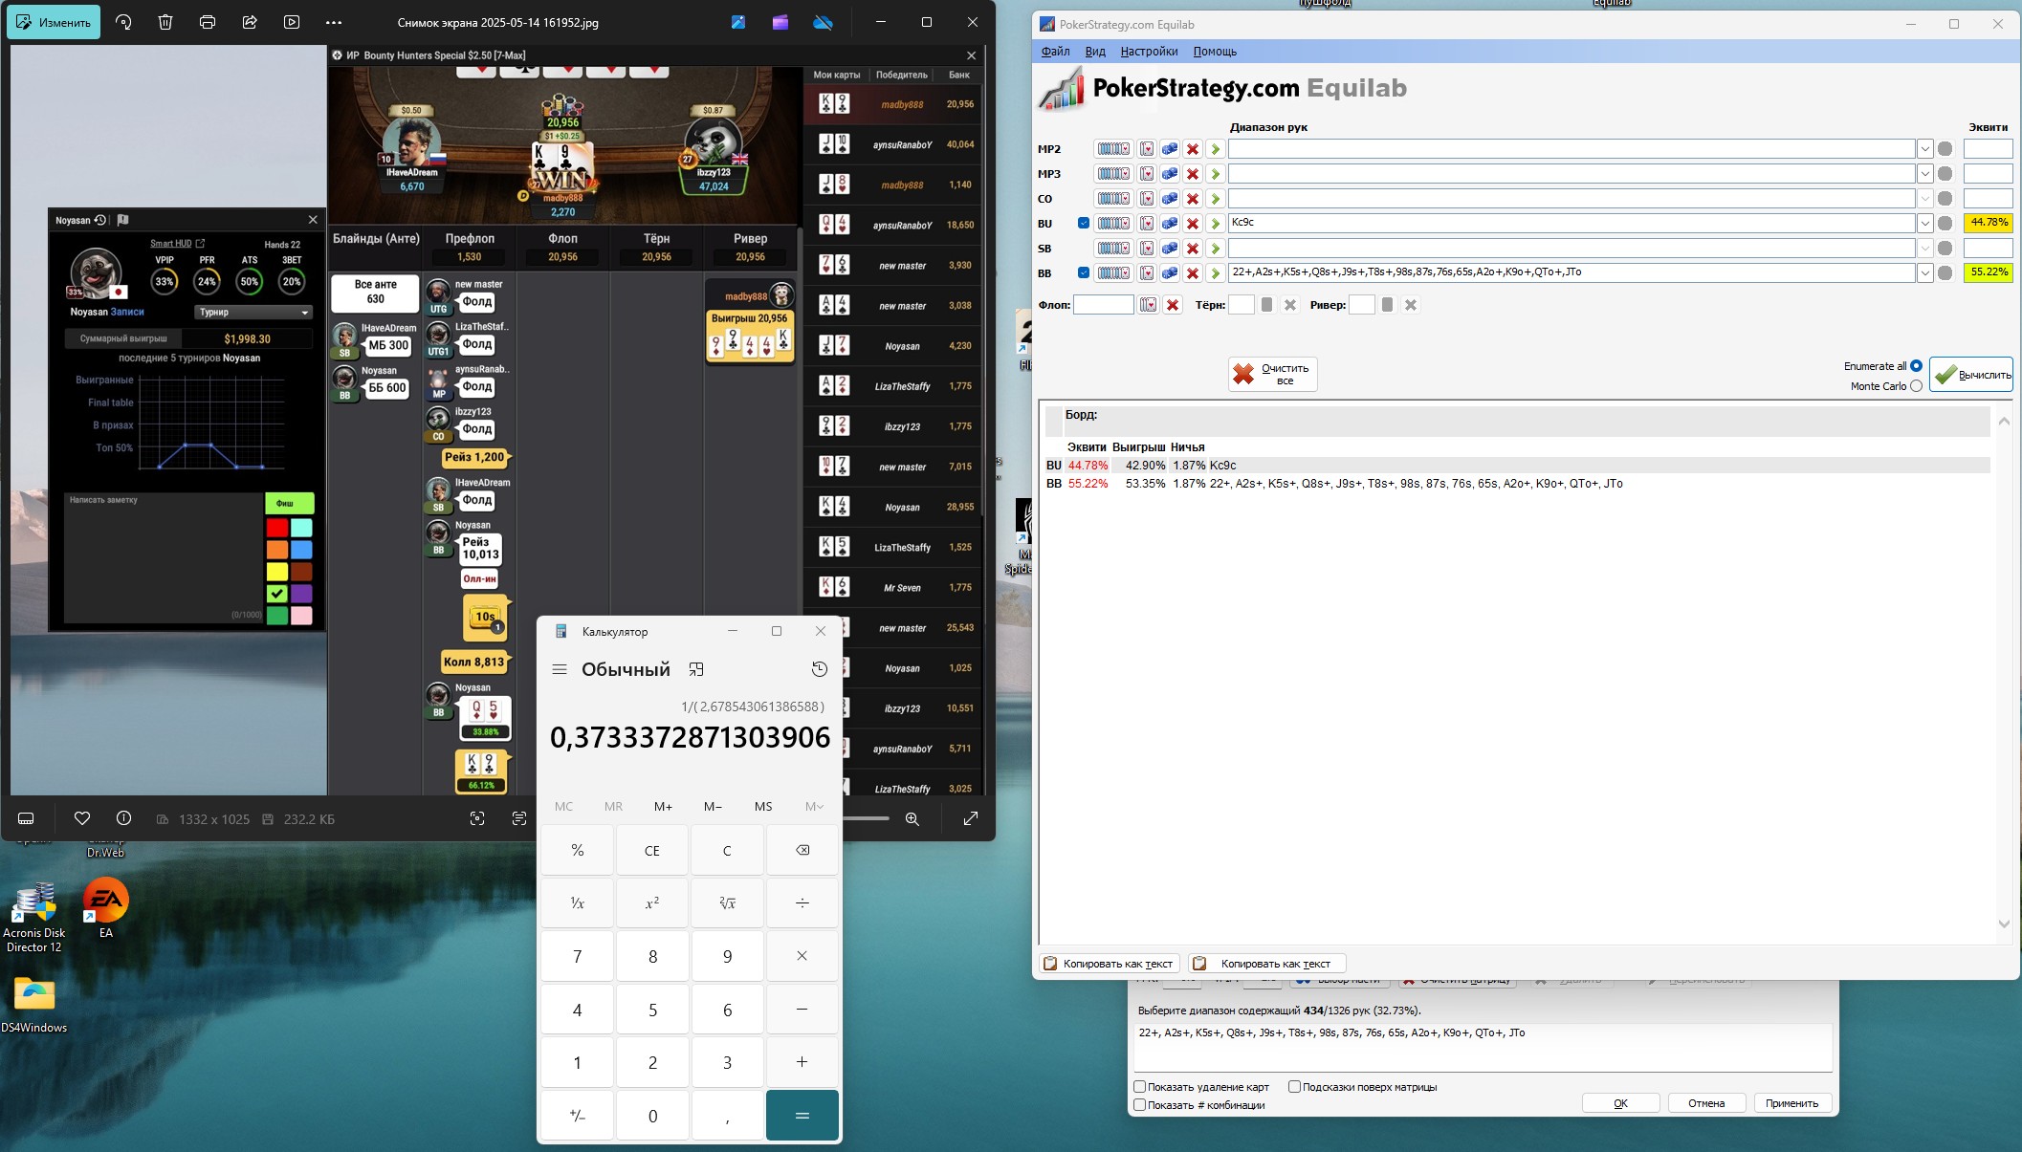The width and height of the screenshot is (2022, 1152).
Task: Start slideshow in Photos toolbar
Action: pyautogui.click(x=292, y=22)
